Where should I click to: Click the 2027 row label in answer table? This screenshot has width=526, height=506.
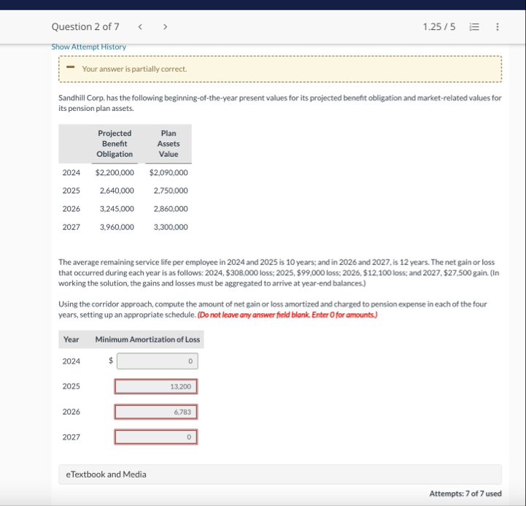click(x=71, y=437)
